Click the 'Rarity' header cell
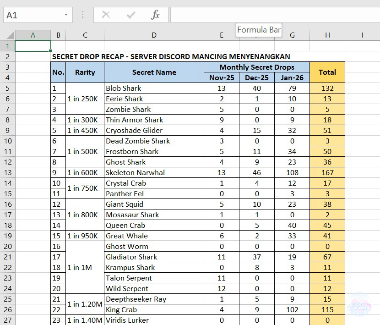 (x=85, y=72)
